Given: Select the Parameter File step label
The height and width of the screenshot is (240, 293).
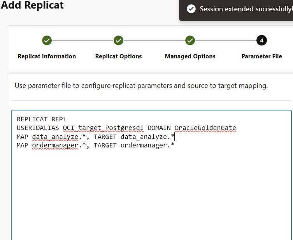Looking at the screenshot, I should 261,56.
